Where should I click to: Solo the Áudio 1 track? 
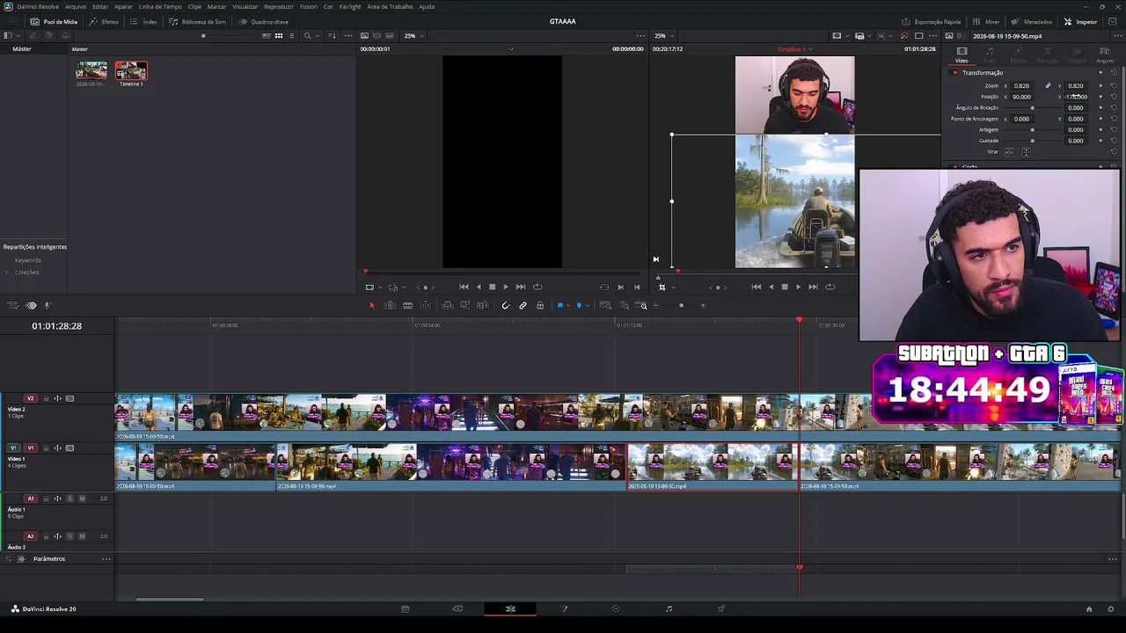click(x=70, y=498)
